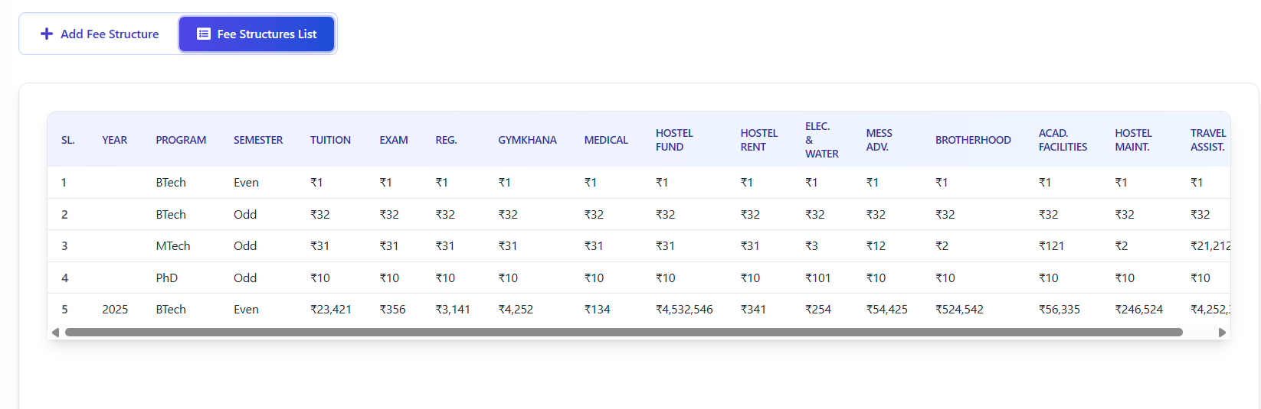Click the plus icon for Add Fee Structure
1261x409 pixels.
point(47,34)
